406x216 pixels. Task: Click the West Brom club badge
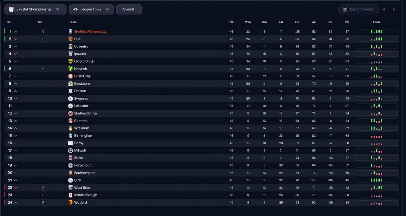pyautogui.click(x=70, y=188)
